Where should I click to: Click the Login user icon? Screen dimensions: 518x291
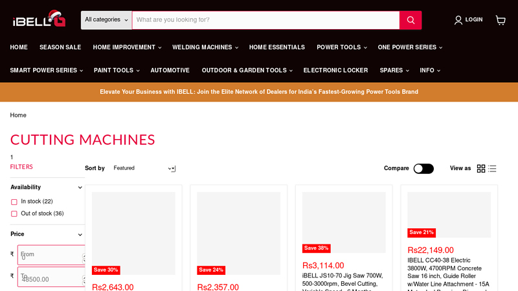tap(458, 20)
